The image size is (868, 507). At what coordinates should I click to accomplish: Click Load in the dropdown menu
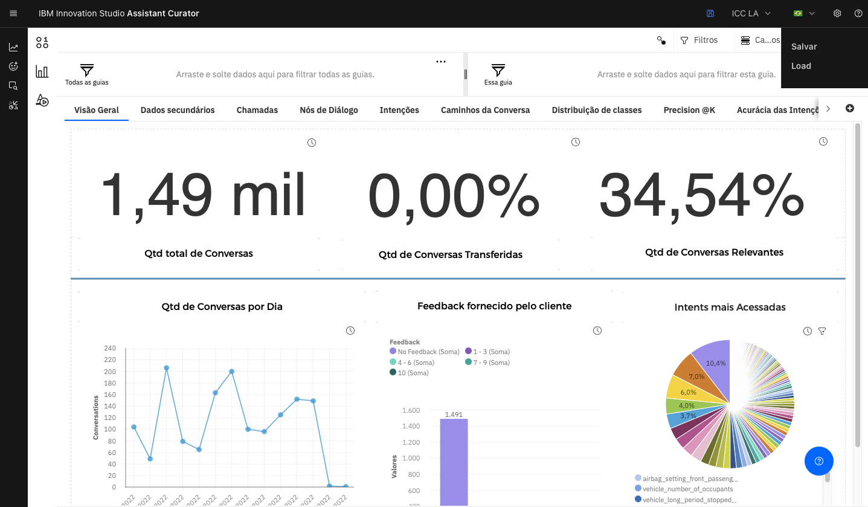click(801, 66)
